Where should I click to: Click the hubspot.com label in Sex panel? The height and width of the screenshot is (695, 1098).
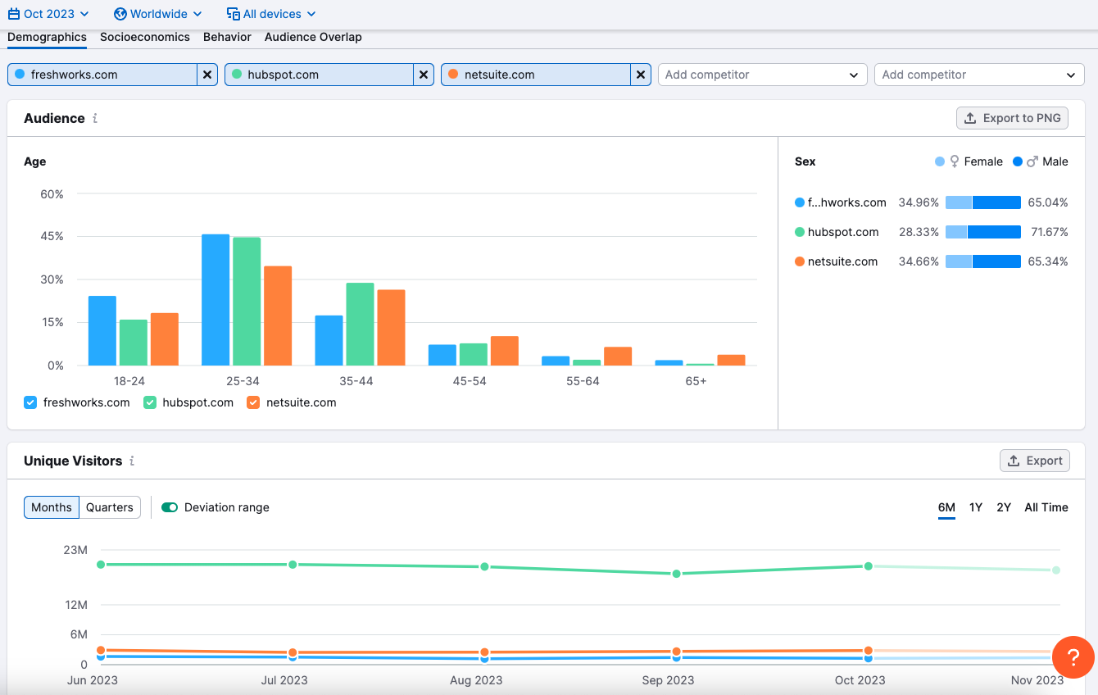click(x=843, y=232)
